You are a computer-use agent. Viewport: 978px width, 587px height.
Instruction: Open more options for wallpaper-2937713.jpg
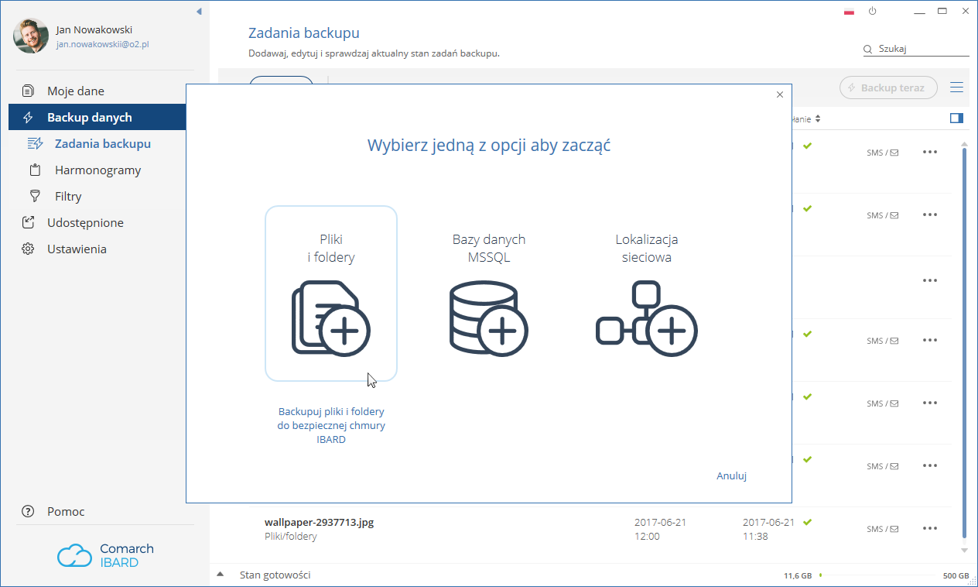click(930, 528)
